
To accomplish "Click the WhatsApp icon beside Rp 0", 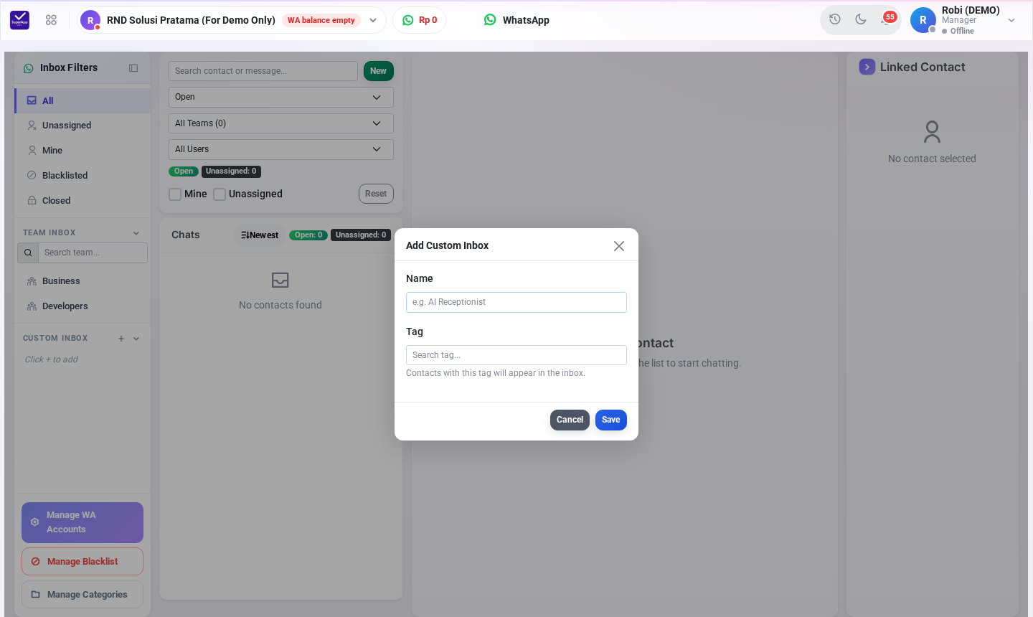I will click(x=408, y=20).
